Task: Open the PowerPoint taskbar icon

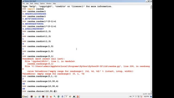Action: 78,96
